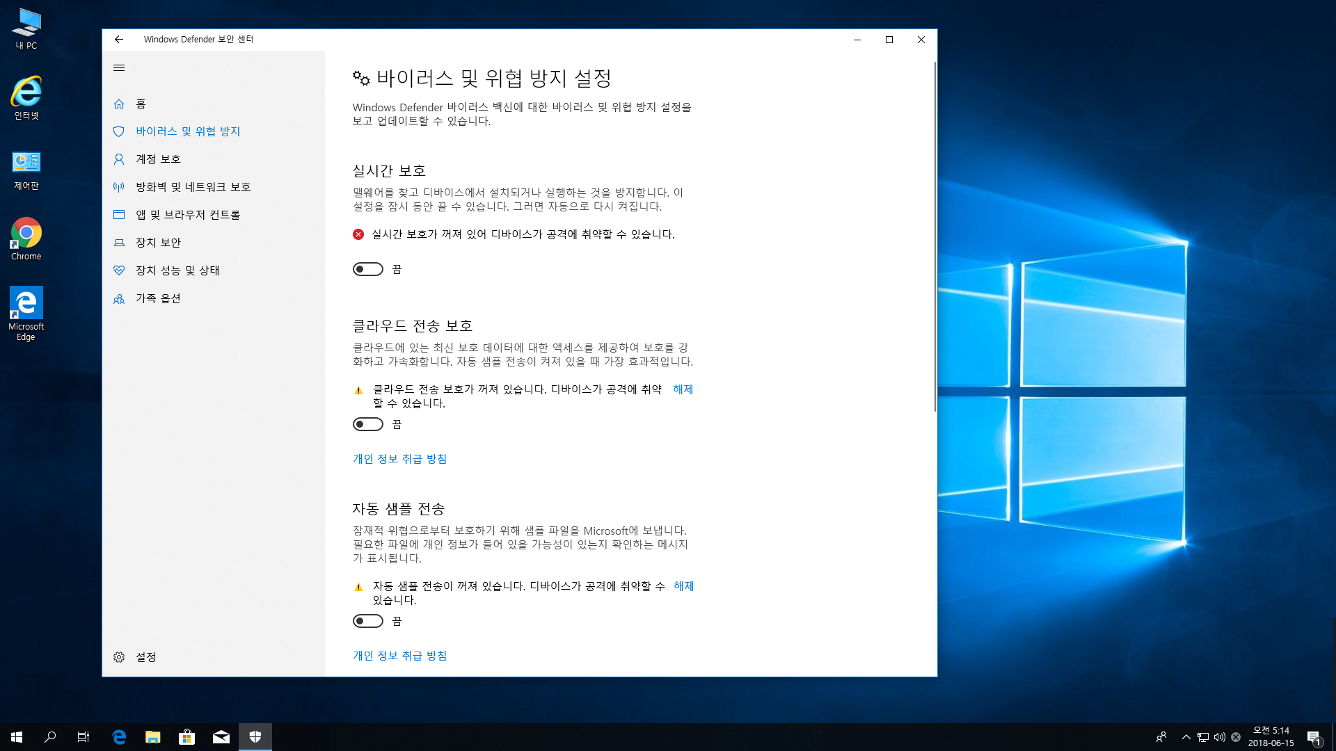1336x751 pixels.
Task: Click the 인터넷 Internet Explorer desktop icon
Action: [26, 97]
